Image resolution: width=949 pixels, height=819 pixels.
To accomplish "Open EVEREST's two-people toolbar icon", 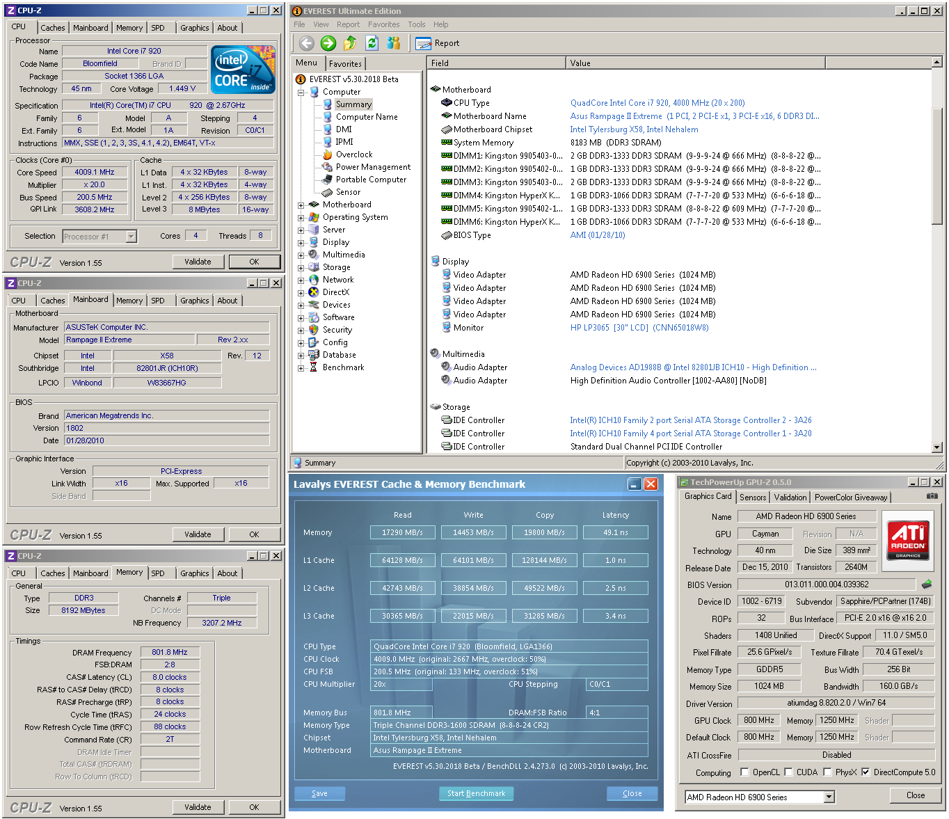I will (394, 43).
